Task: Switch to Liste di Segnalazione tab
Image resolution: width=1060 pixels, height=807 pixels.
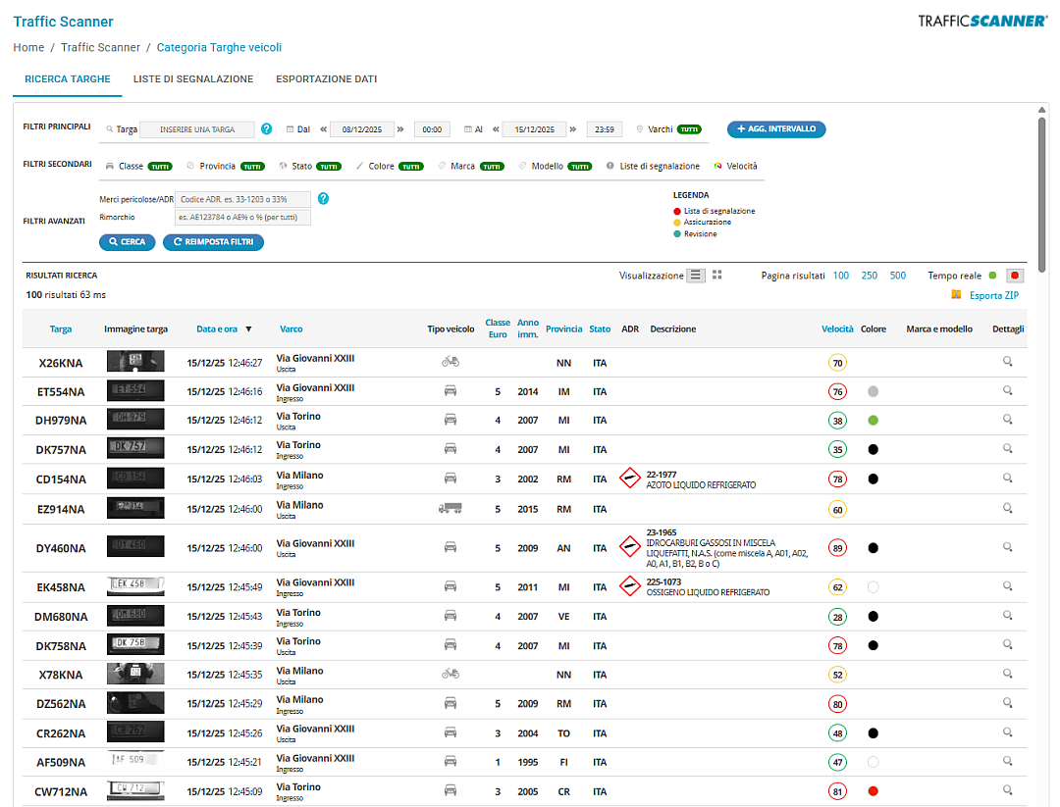Action: [x=193, y=79]
